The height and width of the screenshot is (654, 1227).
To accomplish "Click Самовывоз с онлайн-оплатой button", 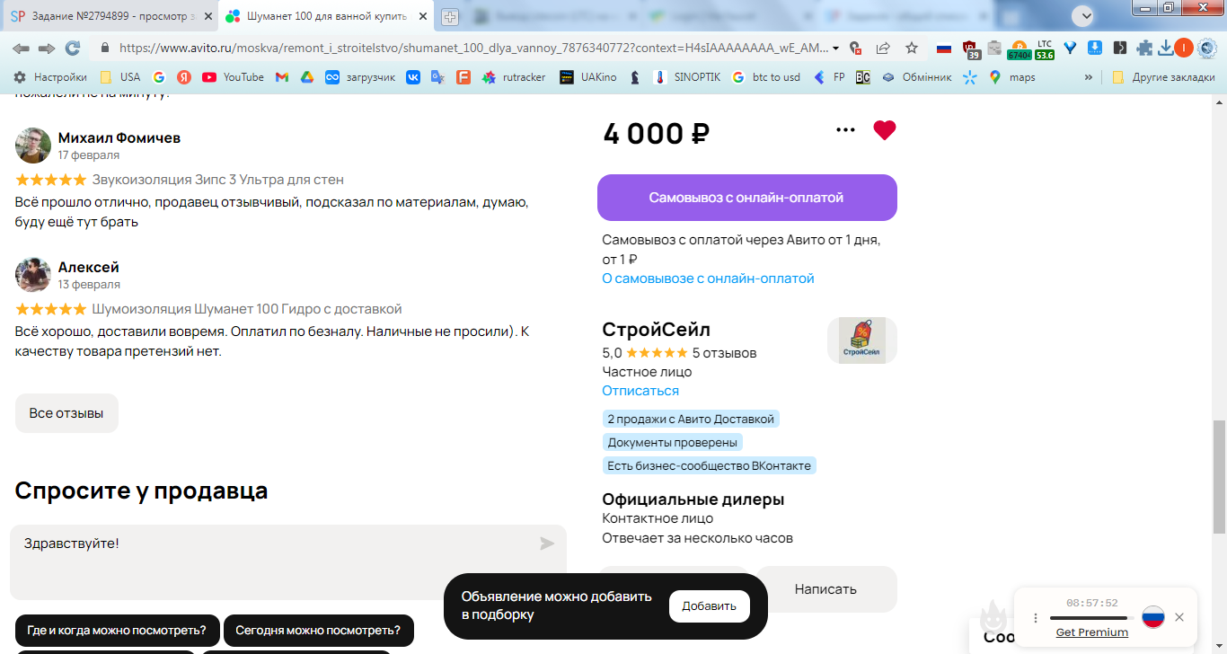I will tap(747, 198).
